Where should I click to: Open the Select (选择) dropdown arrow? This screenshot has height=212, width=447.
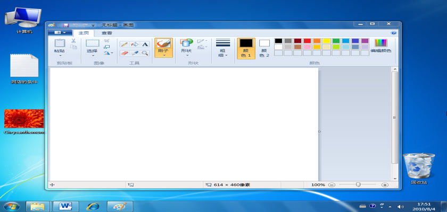click(x=93, y=56)
